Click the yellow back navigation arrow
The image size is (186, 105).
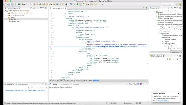tap(94, 4)
